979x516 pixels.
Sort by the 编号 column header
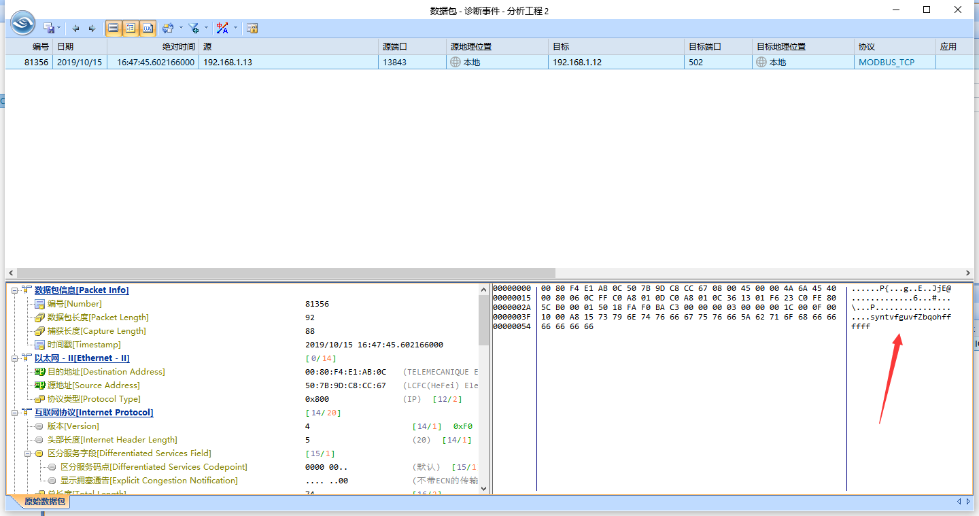coord(29,47)
